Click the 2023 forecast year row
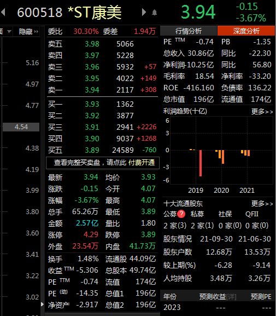Viewport: 276px width, 316px height. coord(218,308)
